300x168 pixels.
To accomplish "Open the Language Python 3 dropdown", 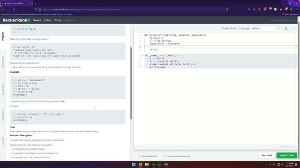I will click(265, 28).
